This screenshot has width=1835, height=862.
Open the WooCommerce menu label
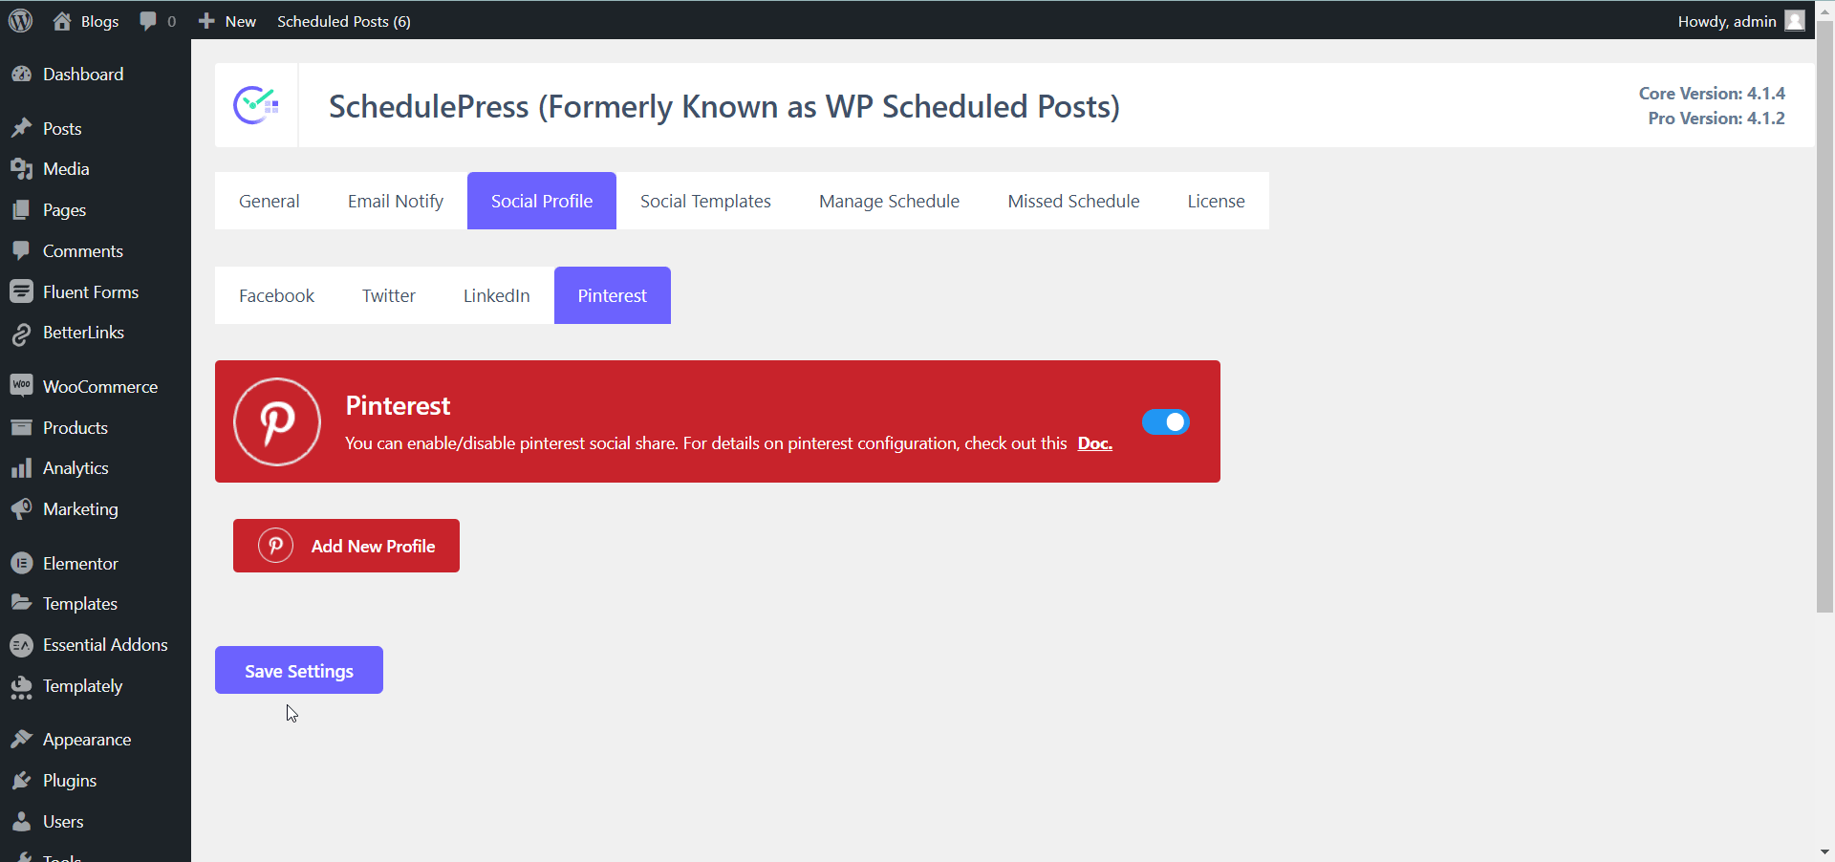100,386
